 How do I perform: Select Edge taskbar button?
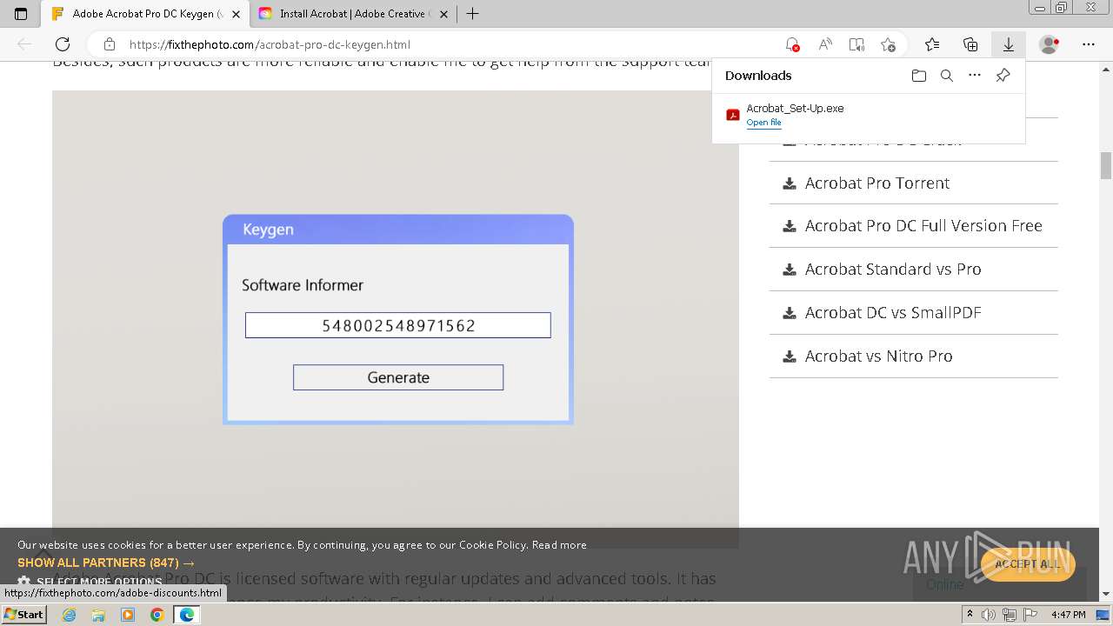coord(187,615)
